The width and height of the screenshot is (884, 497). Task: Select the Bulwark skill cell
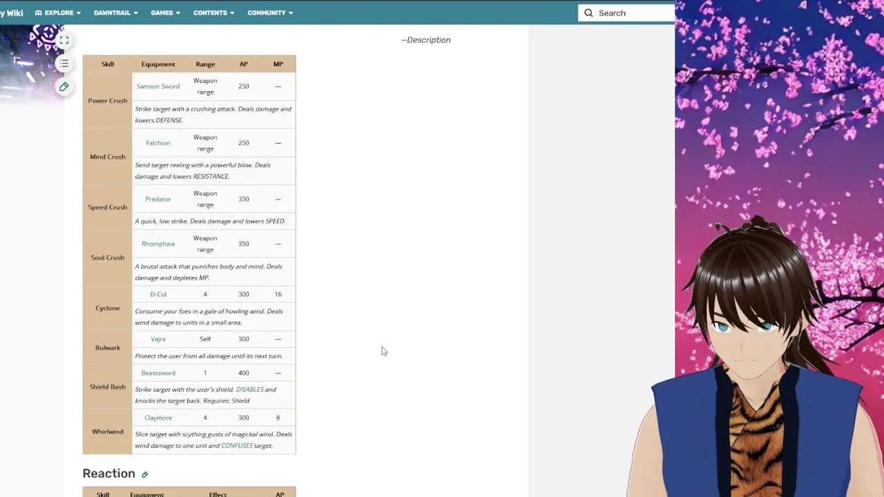pyautogui.click(x=108, y=347)
